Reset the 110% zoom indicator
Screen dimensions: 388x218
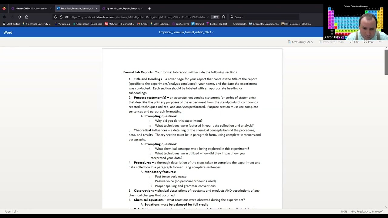(215, 17)
